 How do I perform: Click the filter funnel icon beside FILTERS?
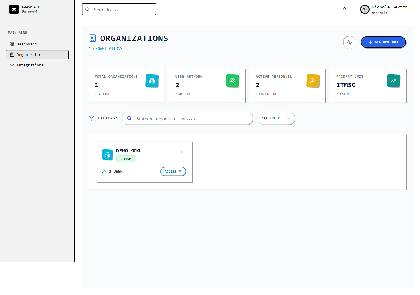click(x=91, y=118)
